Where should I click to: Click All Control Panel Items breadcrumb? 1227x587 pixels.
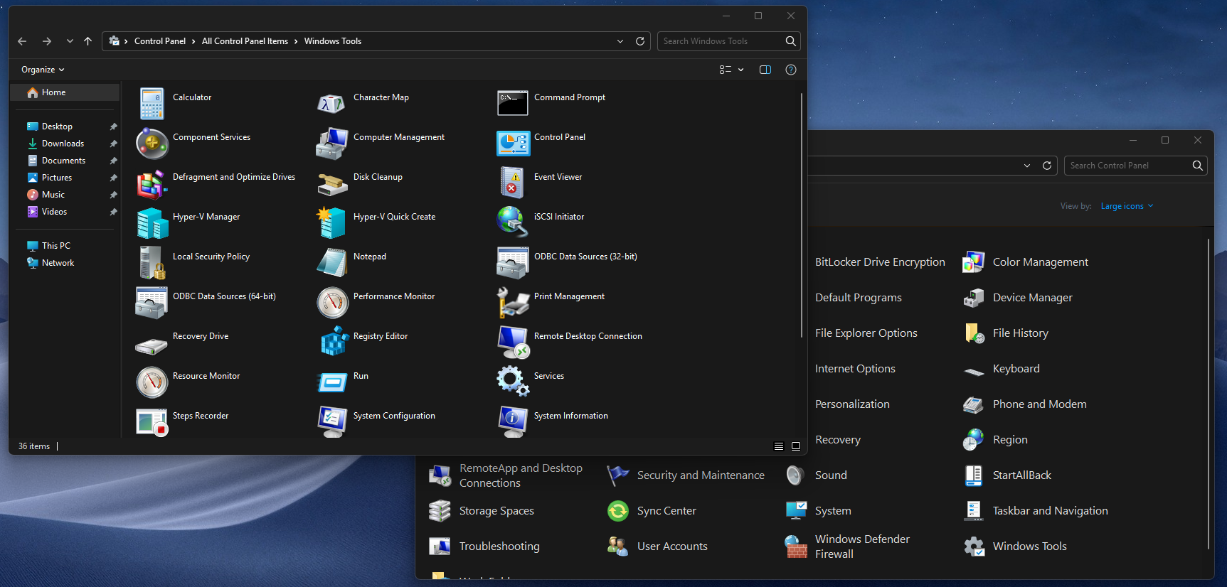point(245,41)
